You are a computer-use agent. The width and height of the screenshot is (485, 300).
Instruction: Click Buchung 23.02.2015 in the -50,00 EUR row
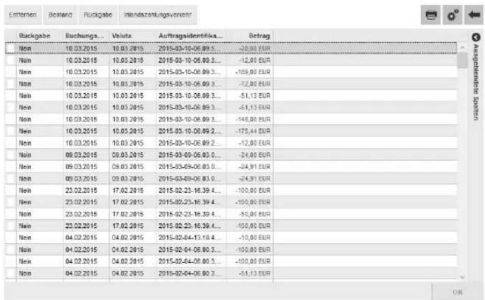82,214
